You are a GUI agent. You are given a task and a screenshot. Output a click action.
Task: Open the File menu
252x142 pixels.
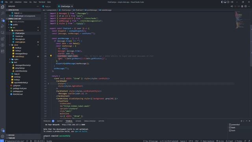[x=6, y=2]
